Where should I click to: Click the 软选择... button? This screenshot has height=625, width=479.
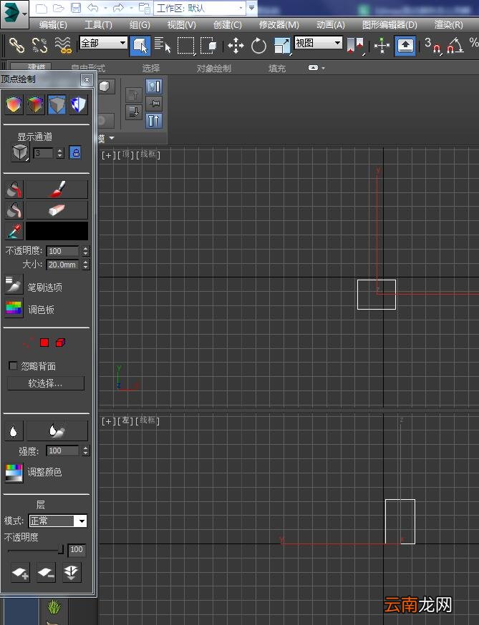pyautogui.click(x=46, y=383)
